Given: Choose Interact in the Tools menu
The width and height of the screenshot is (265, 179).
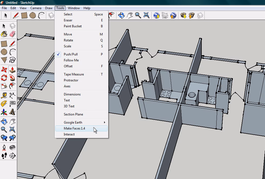Looking at the screenshot, I should pos(69,134).
